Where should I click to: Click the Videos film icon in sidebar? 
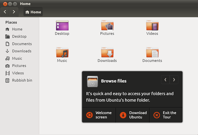click(8, 73)
